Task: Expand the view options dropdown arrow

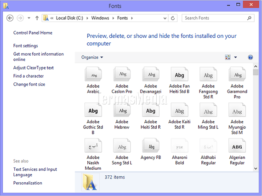Action: coord(235,57)
